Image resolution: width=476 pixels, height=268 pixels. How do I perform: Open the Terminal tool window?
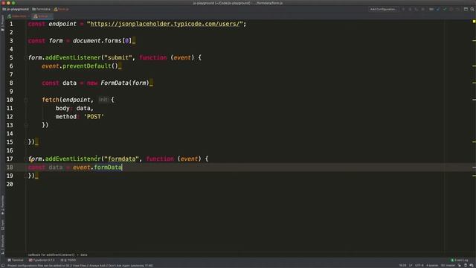[16, 260]
